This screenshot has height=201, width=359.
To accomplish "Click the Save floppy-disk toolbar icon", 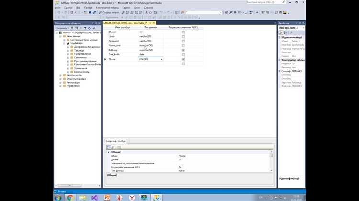I will point(90,12).
